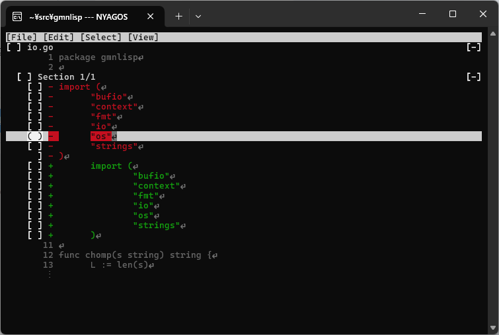Open the [View] menu
The height and width of the screenshot is (335, 499).
tap(143, 37)
